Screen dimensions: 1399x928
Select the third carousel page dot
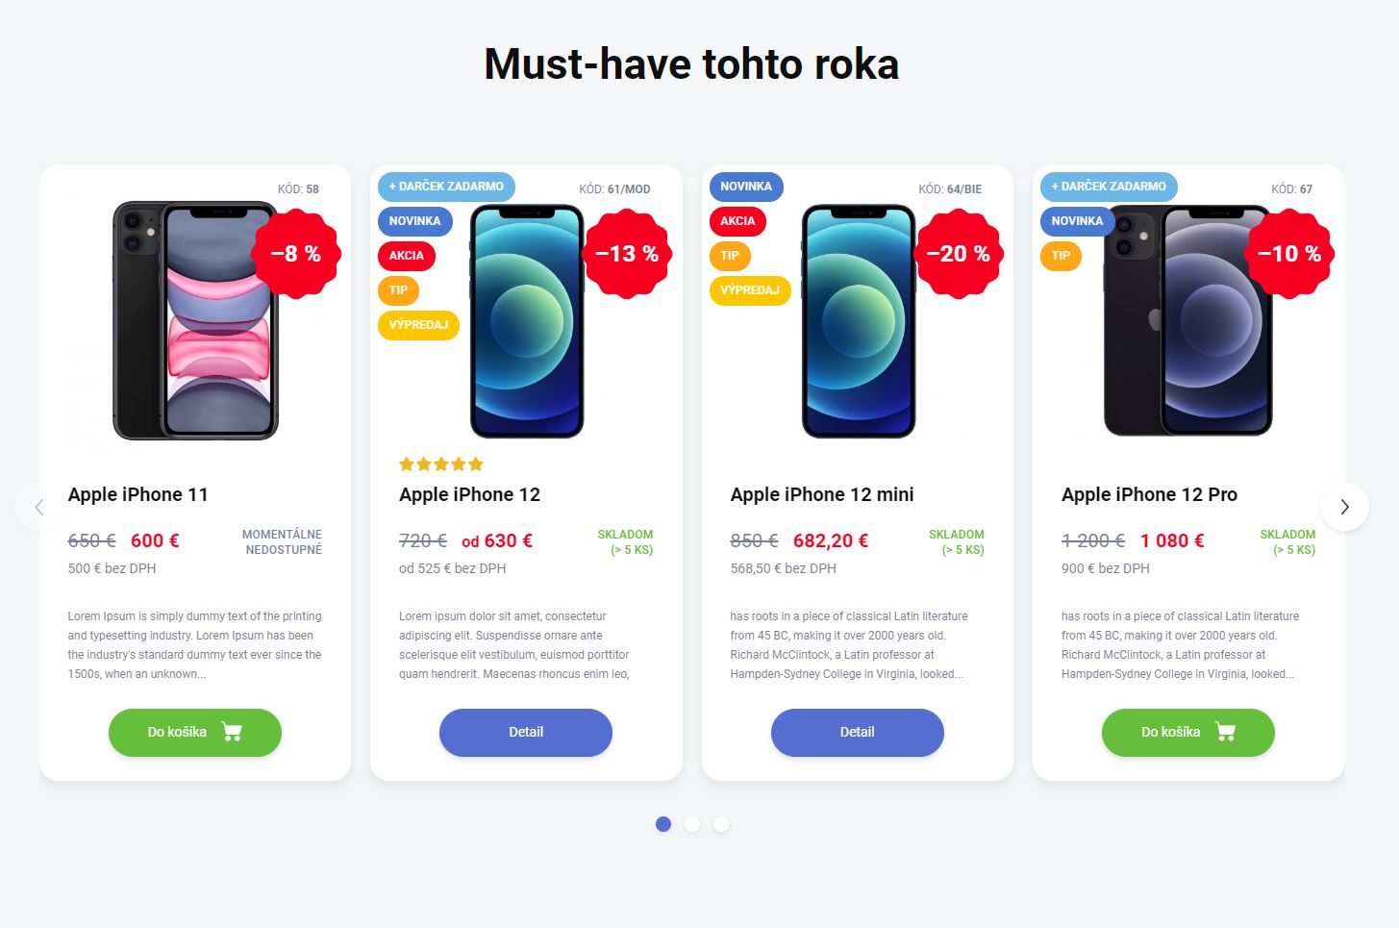[721, 824]
